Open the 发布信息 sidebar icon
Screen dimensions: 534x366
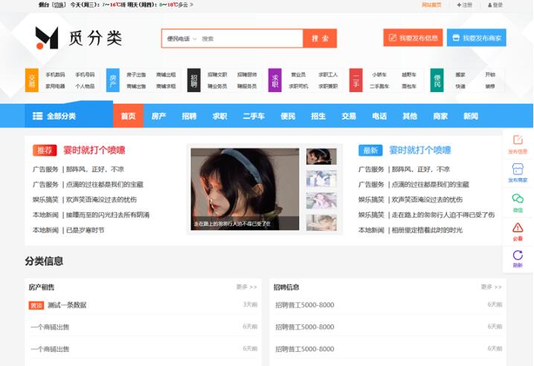click(x=518, y=144)
